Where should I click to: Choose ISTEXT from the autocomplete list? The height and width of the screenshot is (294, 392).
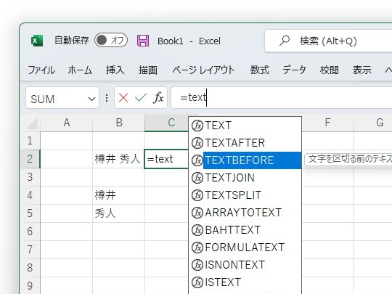pos(245,282)
